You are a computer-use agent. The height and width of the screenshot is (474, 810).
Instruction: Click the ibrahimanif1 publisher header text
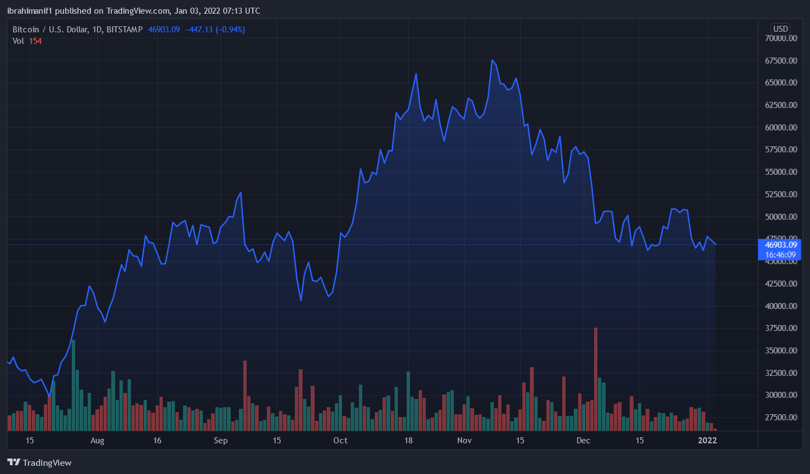click(x=30, y=11)
